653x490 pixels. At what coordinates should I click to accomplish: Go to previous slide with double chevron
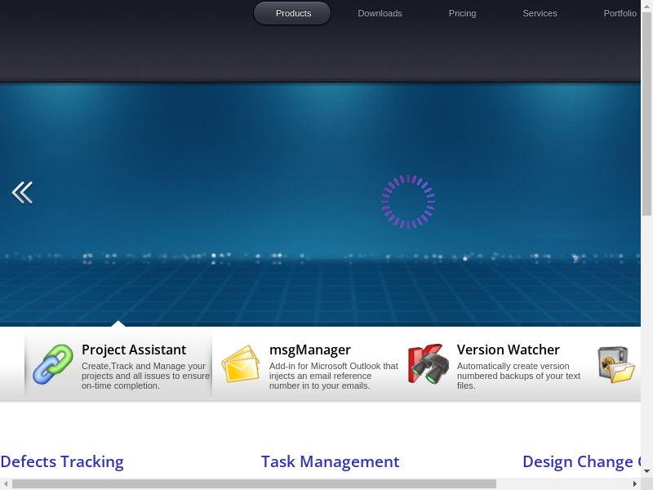[22, 193]
